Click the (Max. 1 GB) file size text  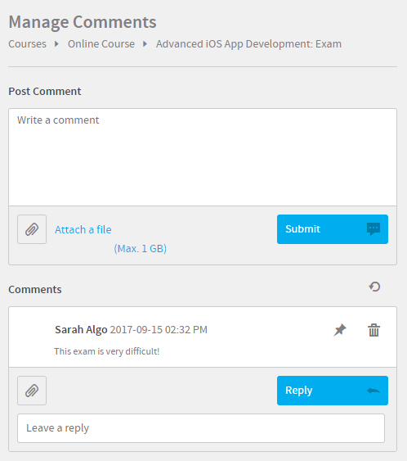(141, 249)
